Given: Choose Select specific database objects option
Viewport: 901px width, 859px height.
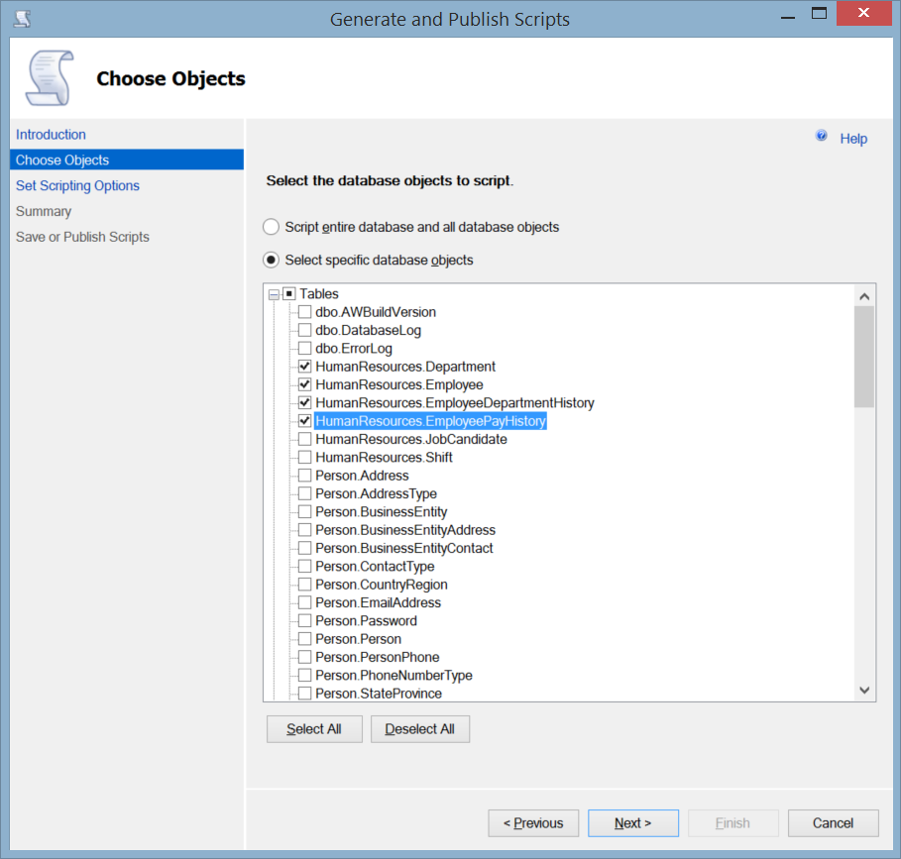Looking at the screenshot, I should click(x=271, y=261).
